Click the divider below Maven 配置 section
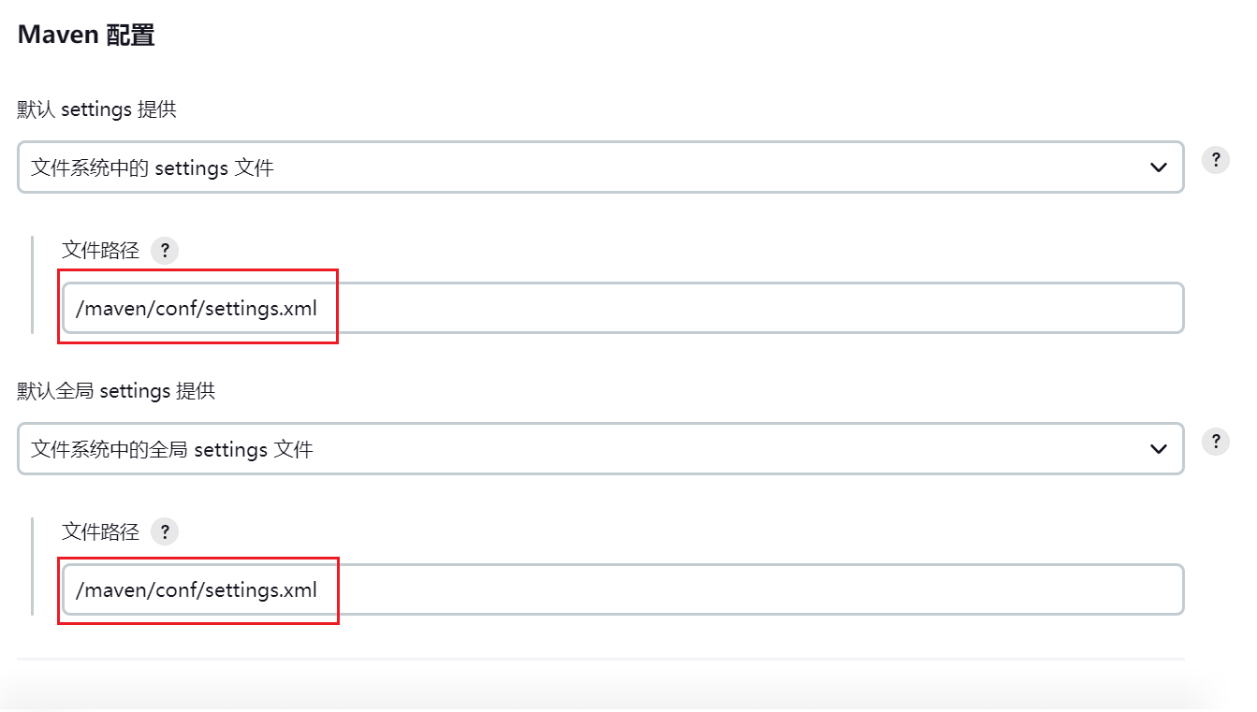1257x712 pixels. pyautogui.click(x=601, y=659)
